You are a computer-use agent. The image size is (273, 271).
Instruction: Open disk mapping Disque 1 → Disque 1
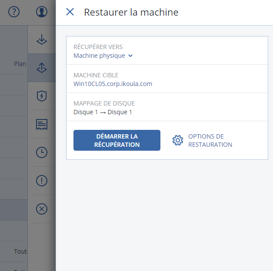(x=103, y=112)
